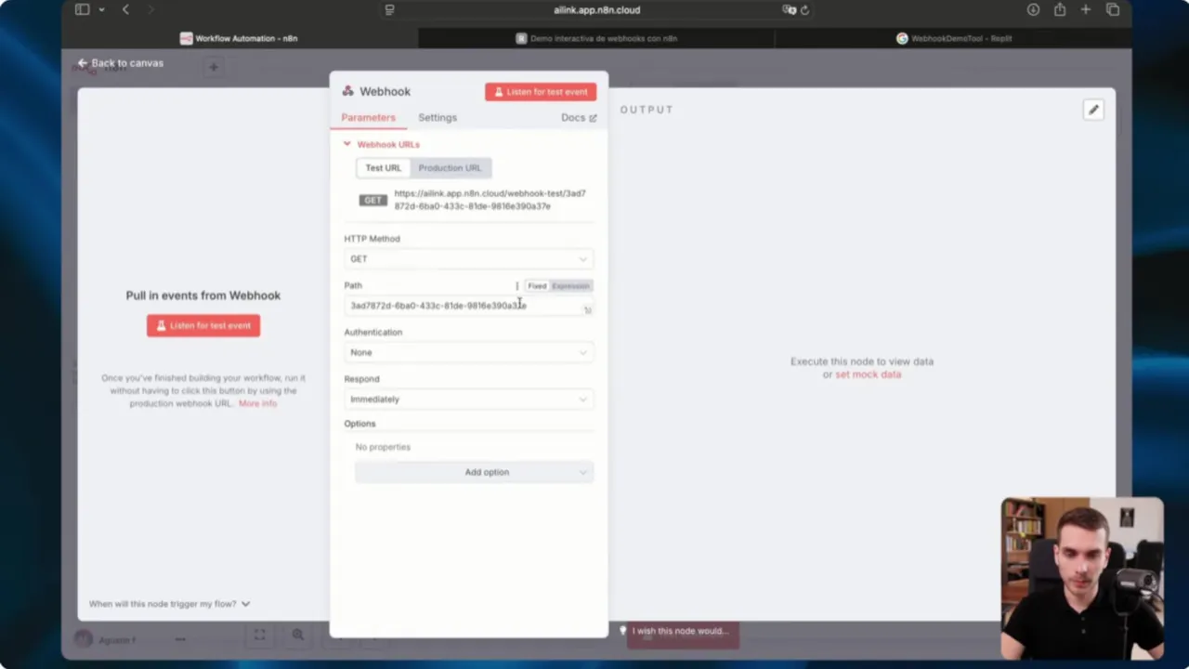
Task: Click the browser back arrow
Action: [125, 10]
